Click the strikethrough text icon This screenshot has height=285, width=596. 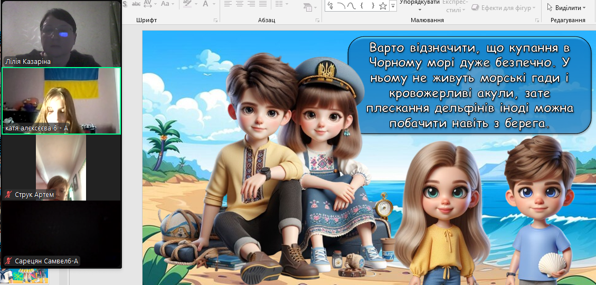point(136,4)
